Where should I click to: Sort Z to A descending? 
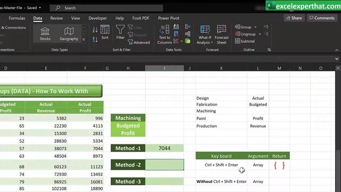point(95,39)
